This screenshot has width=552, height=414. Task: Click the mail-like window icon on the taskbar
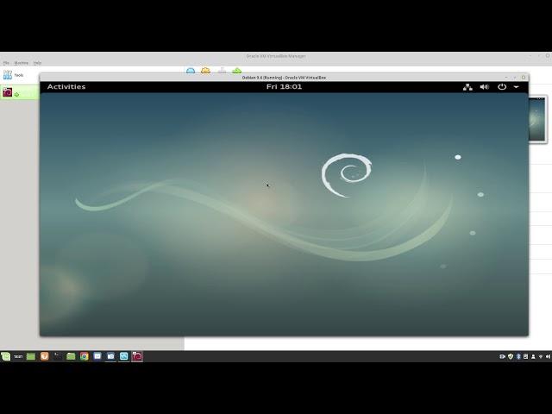tap(97, 356)
